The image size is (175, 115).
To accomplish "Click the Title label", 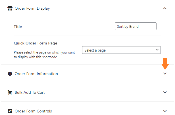I will point(18,27).
